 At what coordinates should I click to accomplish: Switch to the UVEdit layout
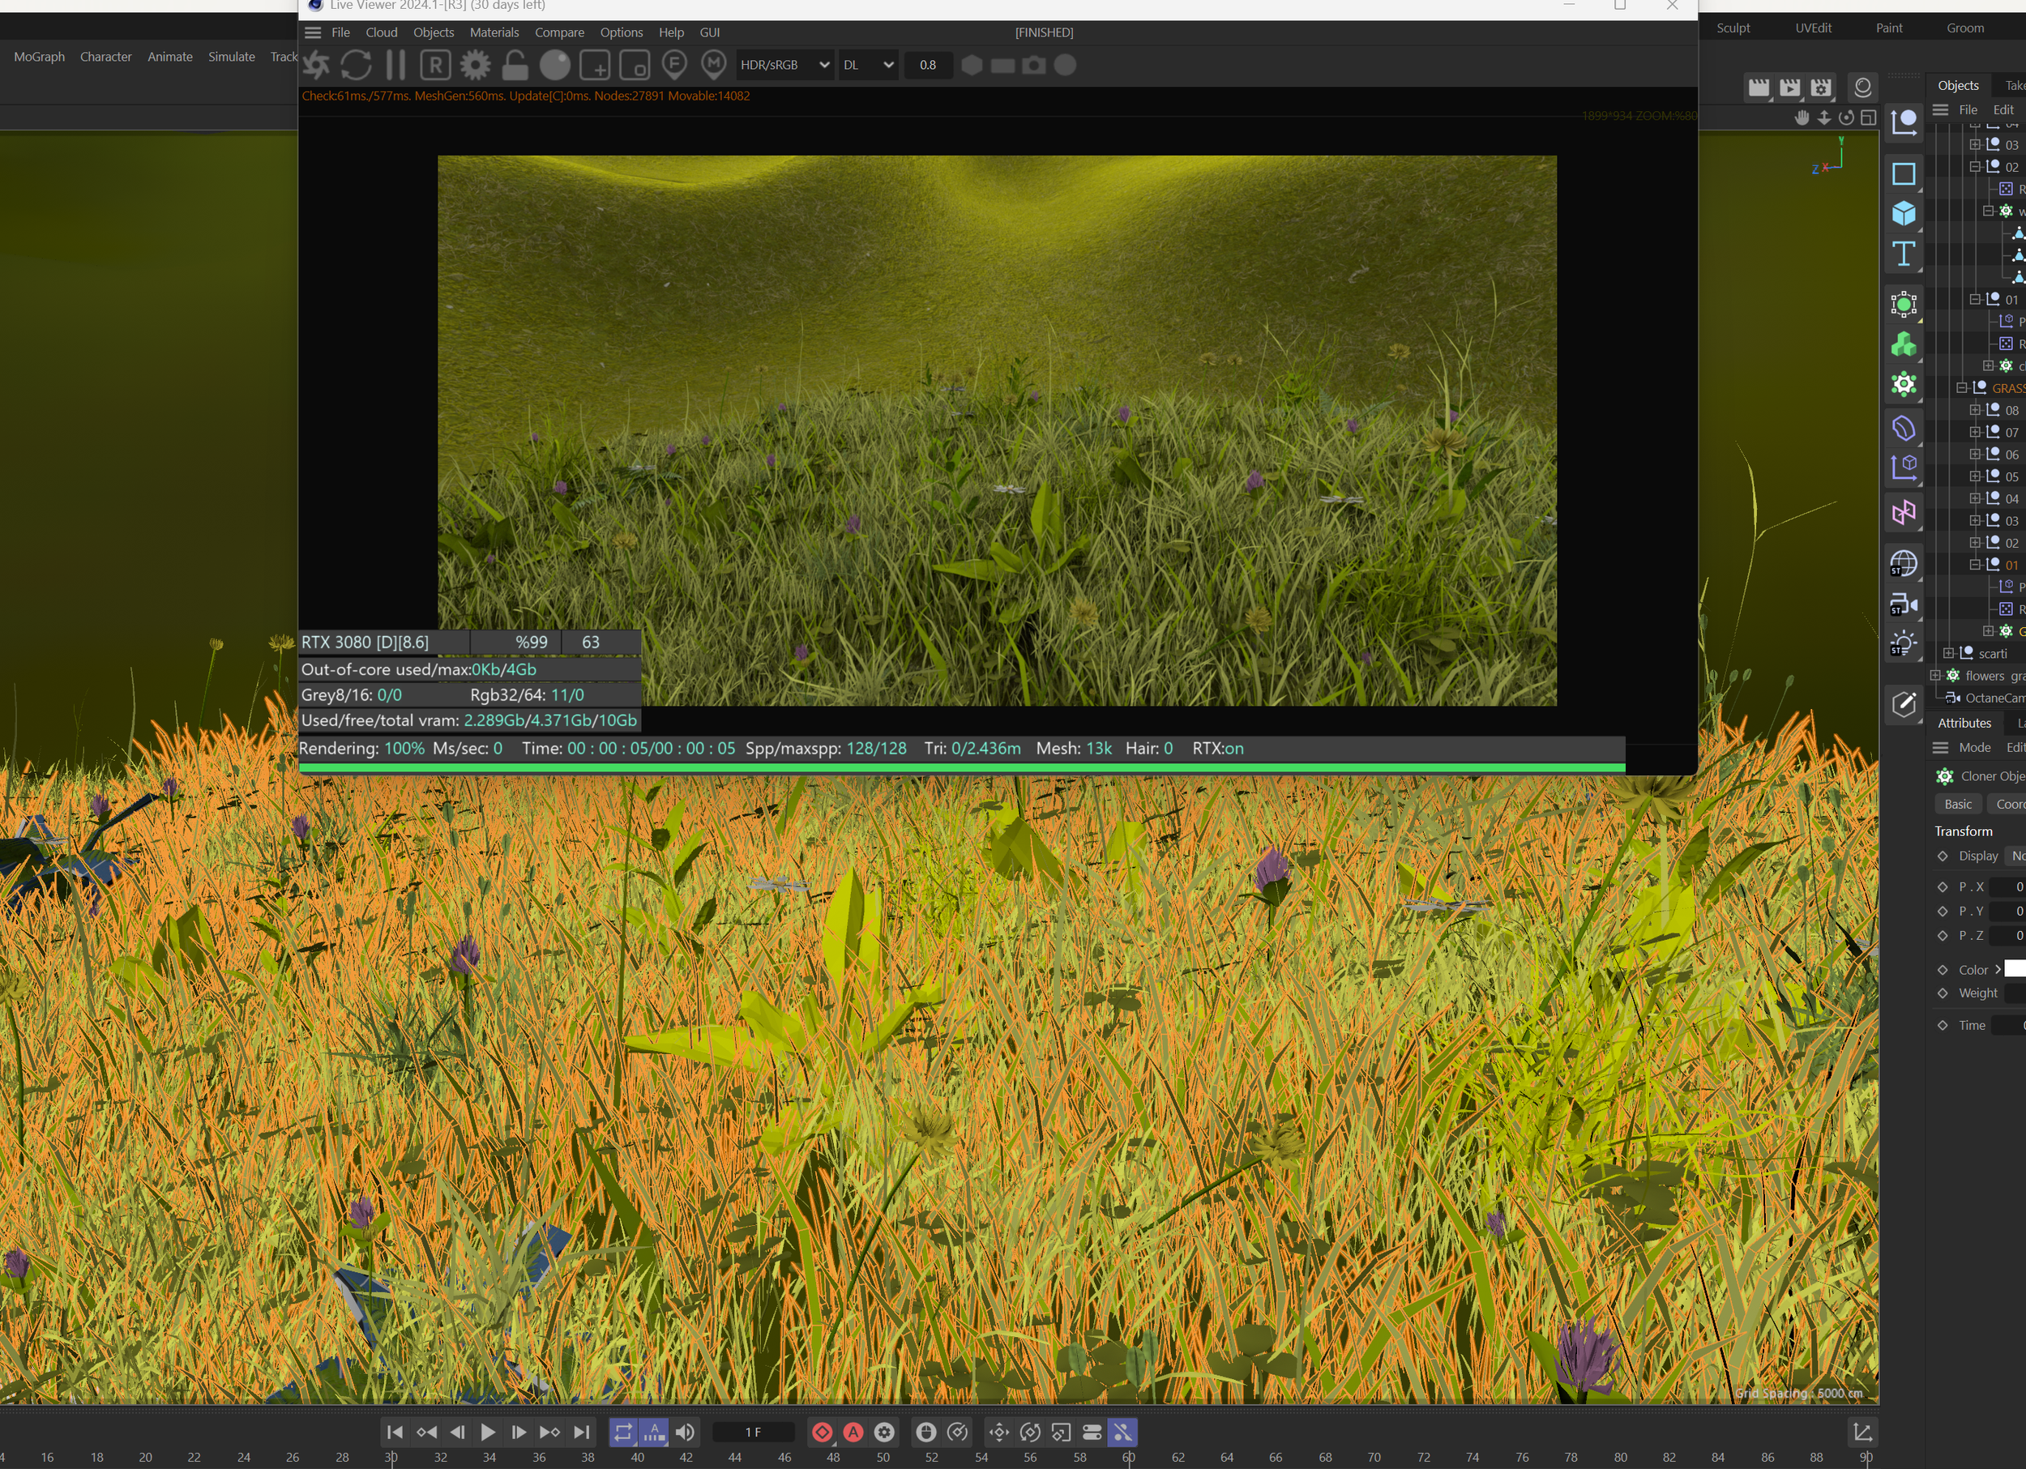[1814, 28]
